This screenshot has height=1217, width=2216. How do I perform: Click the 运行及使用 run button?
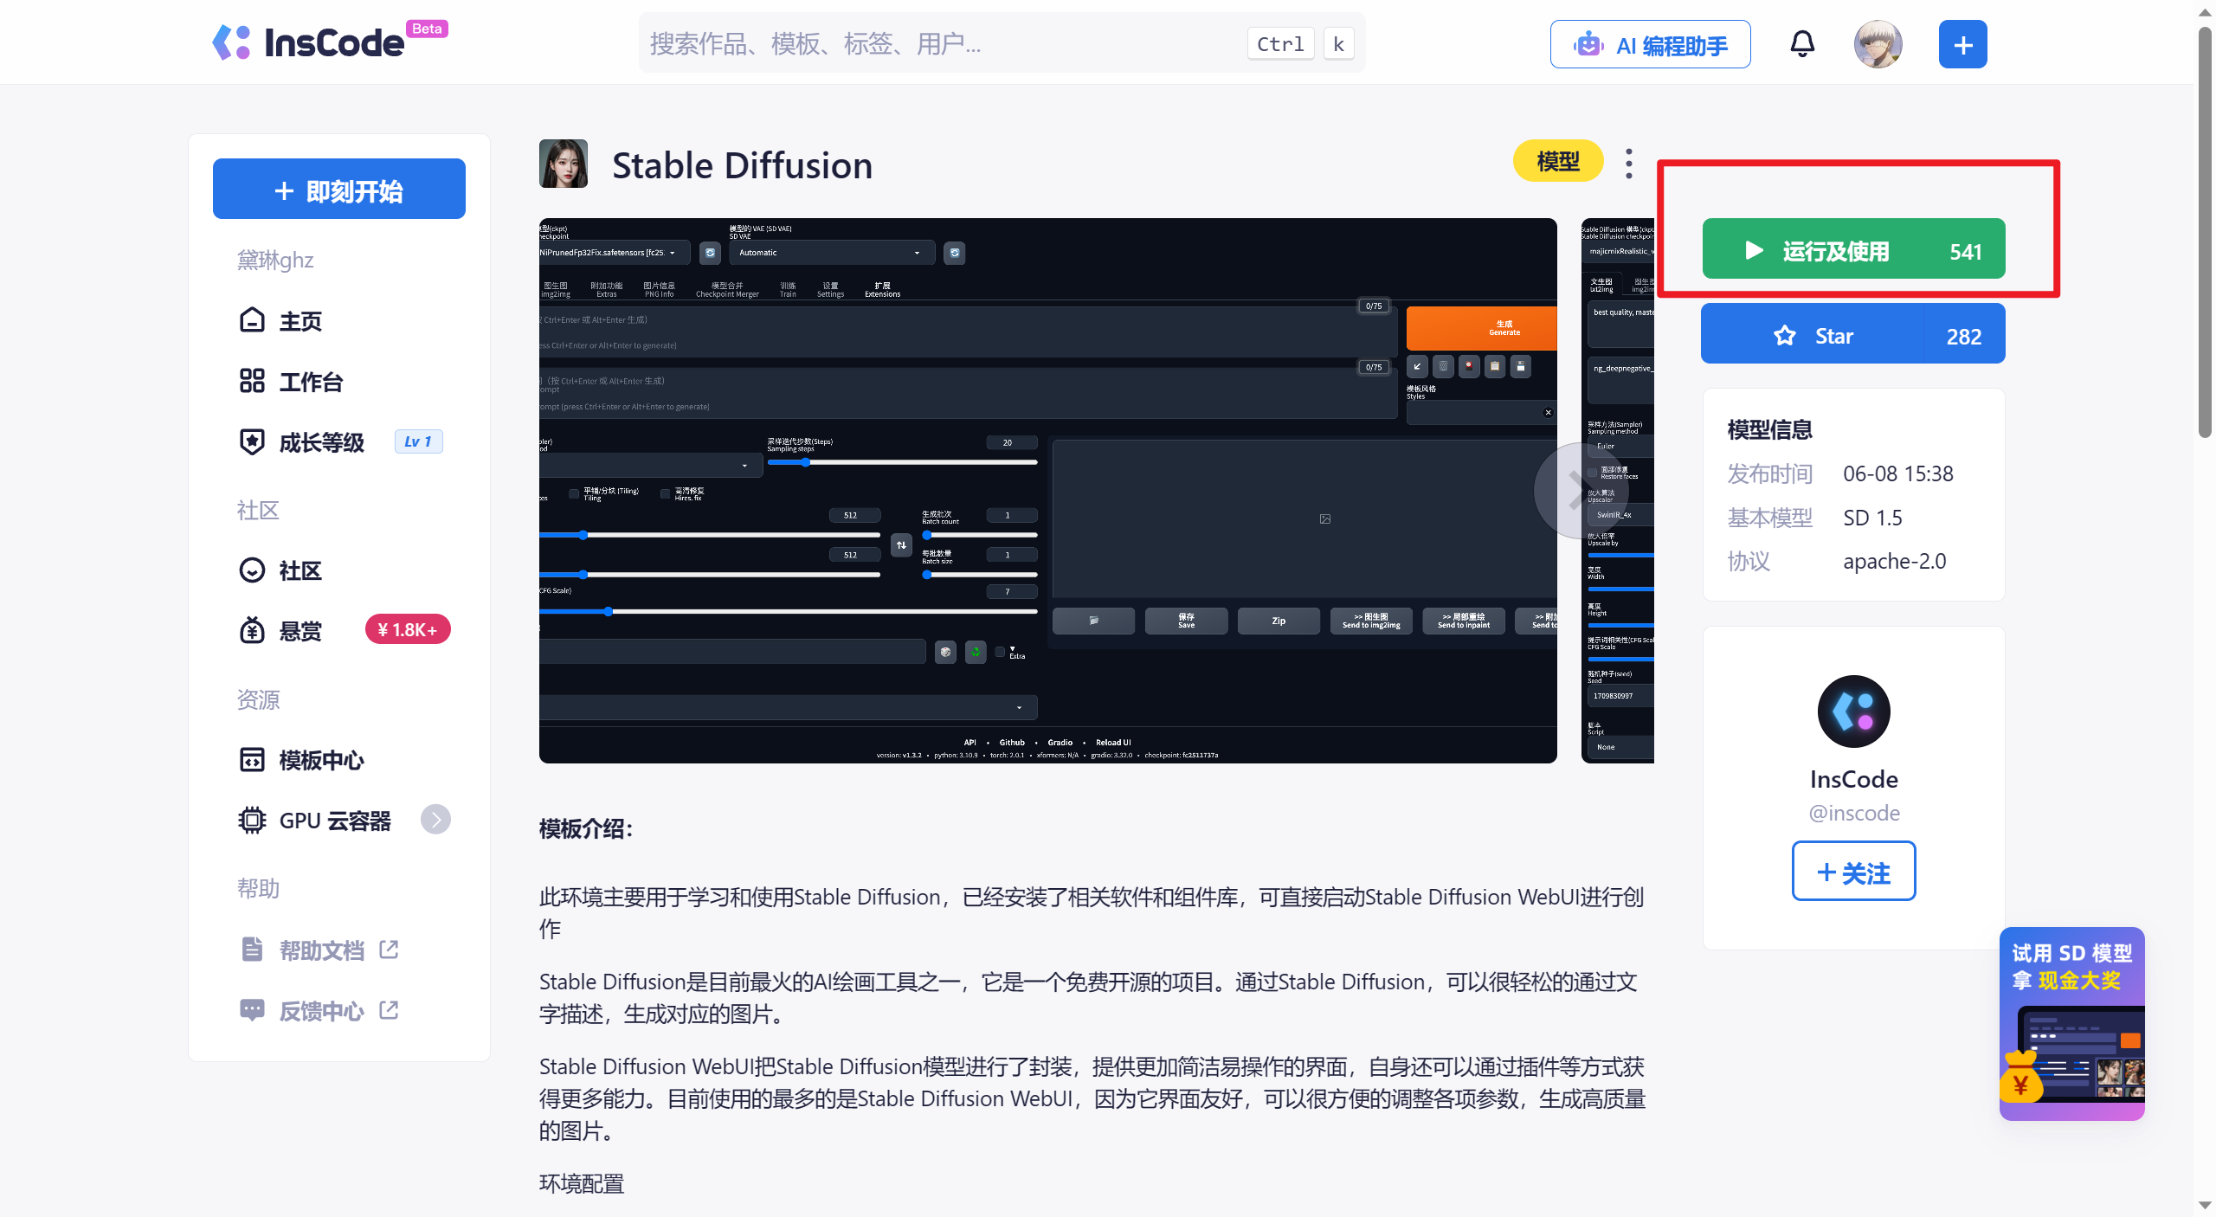coord(1853,252)
